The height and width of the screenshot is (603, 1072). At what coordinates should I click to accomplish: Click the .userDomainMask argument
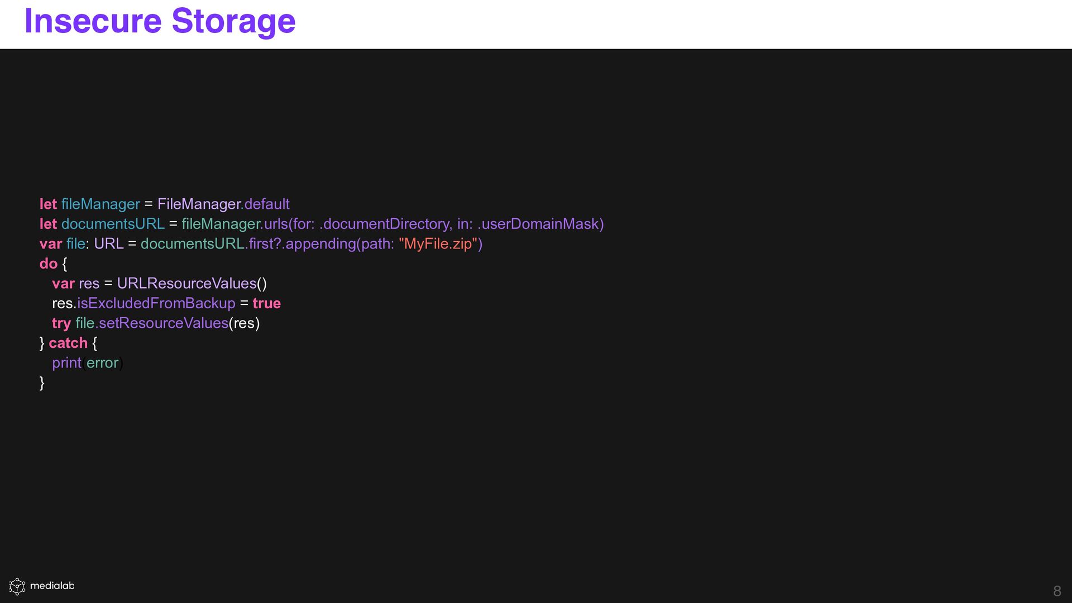click(x=538, y=224)
